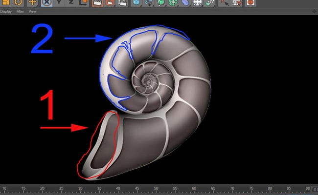Open the Display menu
The image size is (318, 195).
pos(6,12)
